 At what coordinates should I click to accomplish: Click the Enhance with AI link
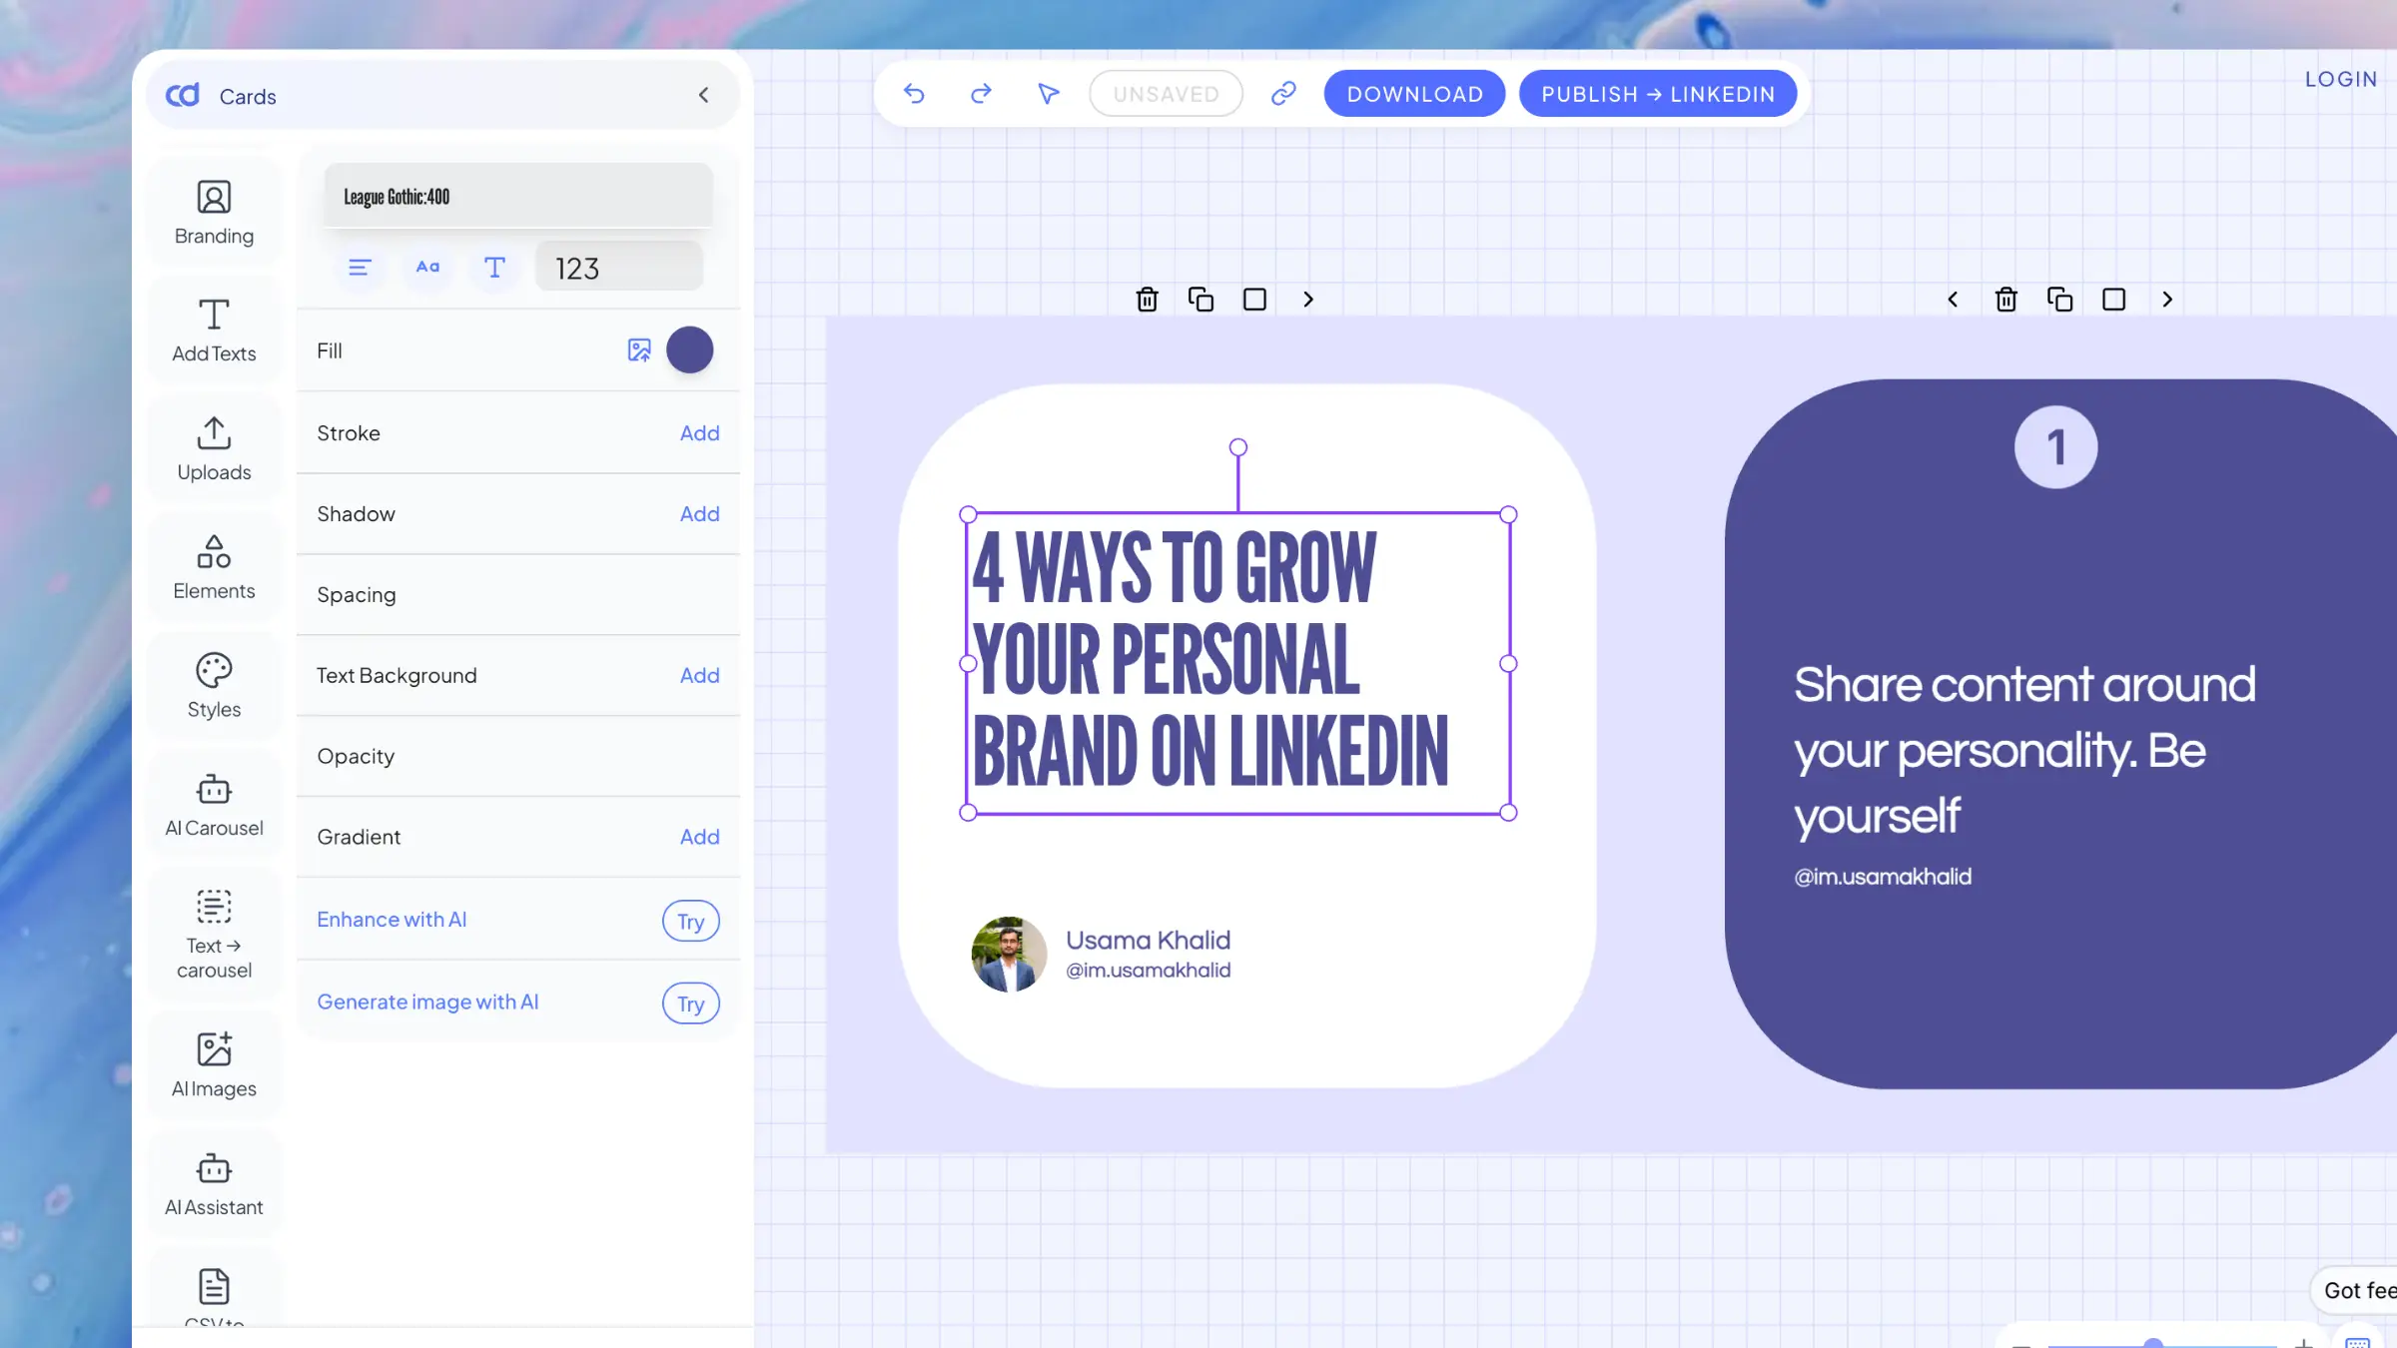click(392, 920)
